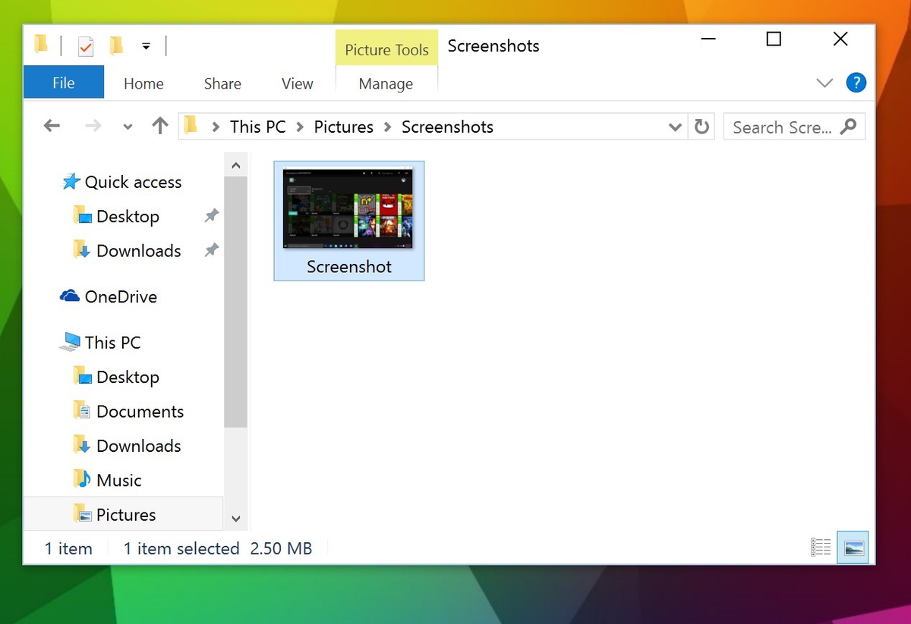Switch to the Share ribbon tab
Screen dimensions: 911x624
tap(222, 83)
